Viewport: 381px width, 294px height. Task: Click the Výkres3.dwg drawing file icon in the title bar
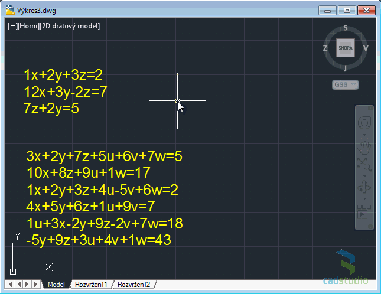tap(10, 11)
